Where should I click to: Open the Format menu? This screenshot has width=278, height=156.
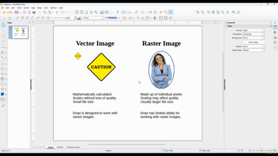pos(26,8)
